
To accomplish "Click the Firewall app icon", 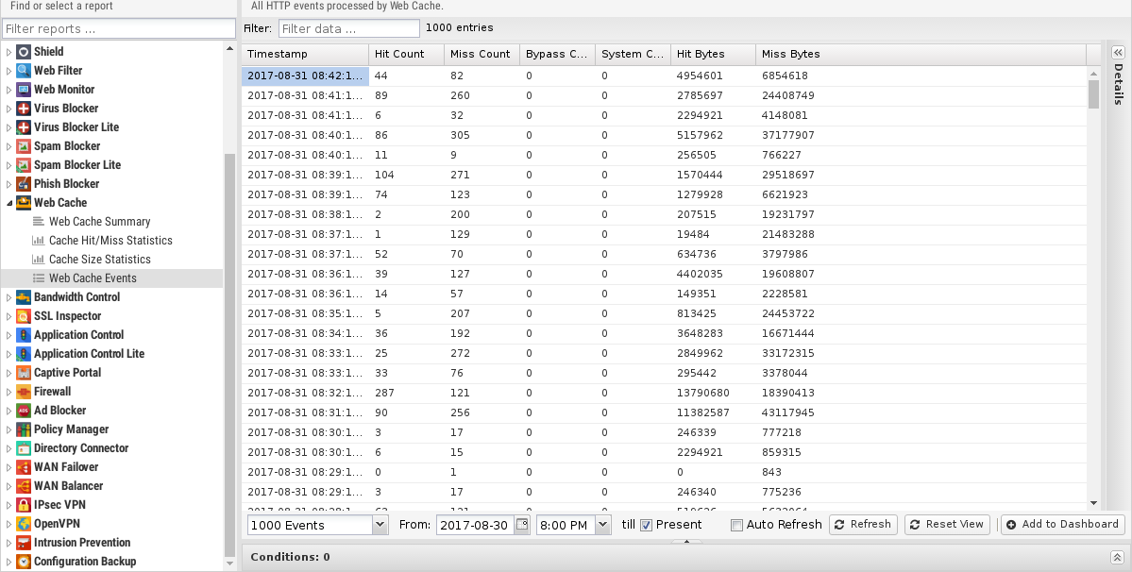I will [x=24, y=392].
